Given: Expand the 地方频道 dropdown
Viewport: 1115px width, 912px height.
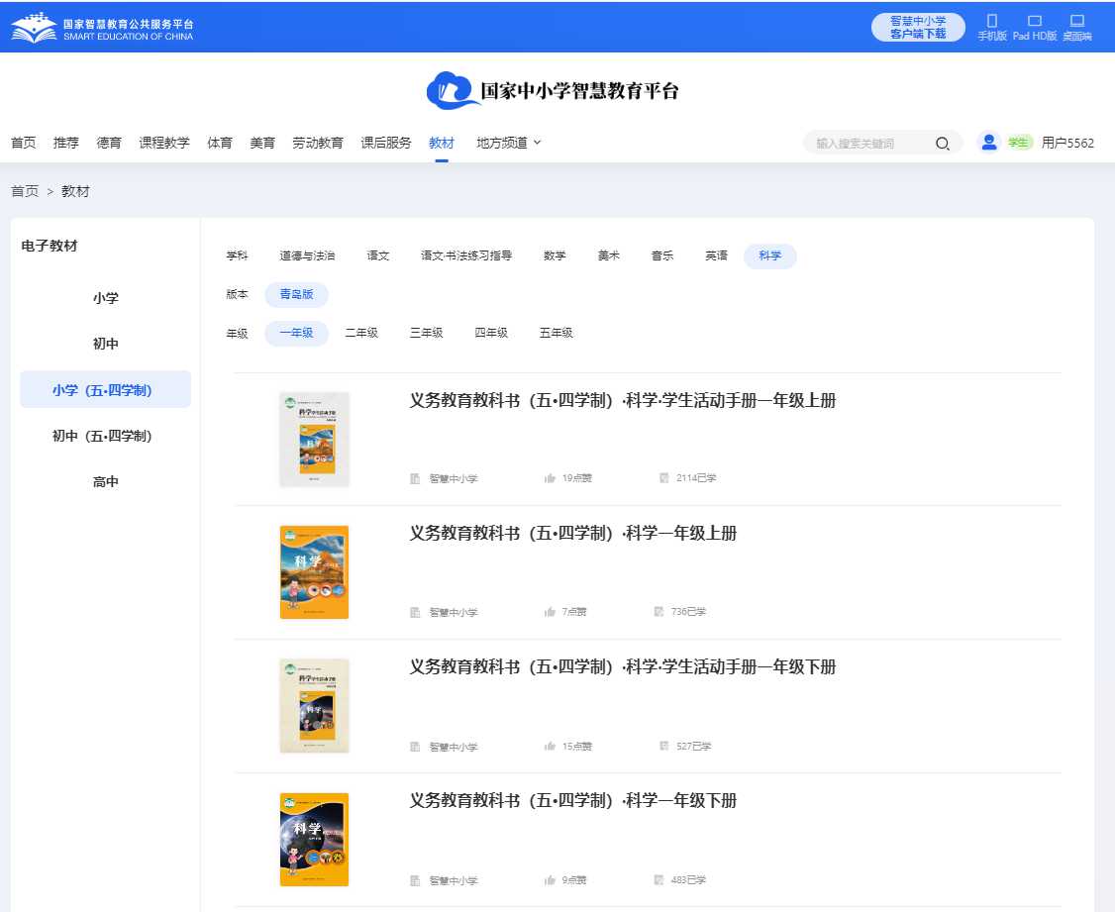Looking at the screenshot, I should coord(508,143).
